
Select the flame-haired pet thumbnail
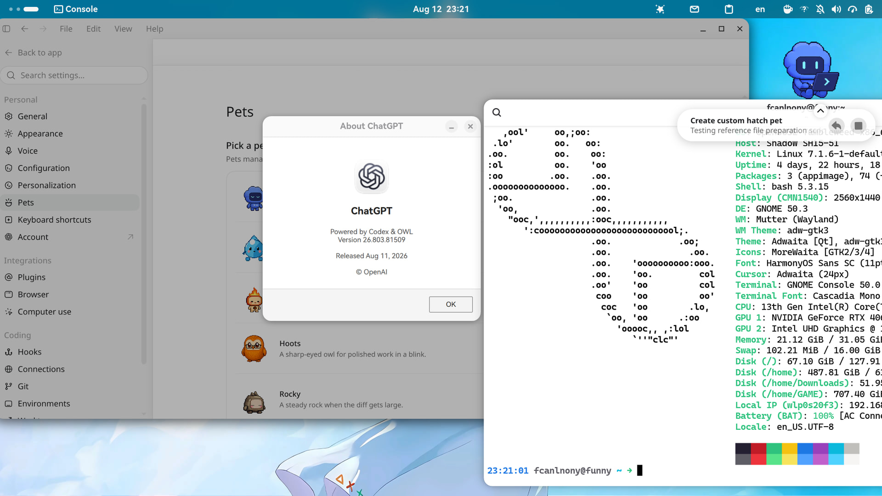(254, 300)
